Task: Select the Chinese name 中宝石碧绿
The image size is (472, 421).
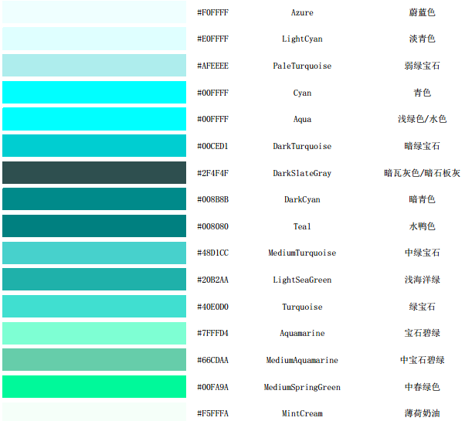Action: 422,360
